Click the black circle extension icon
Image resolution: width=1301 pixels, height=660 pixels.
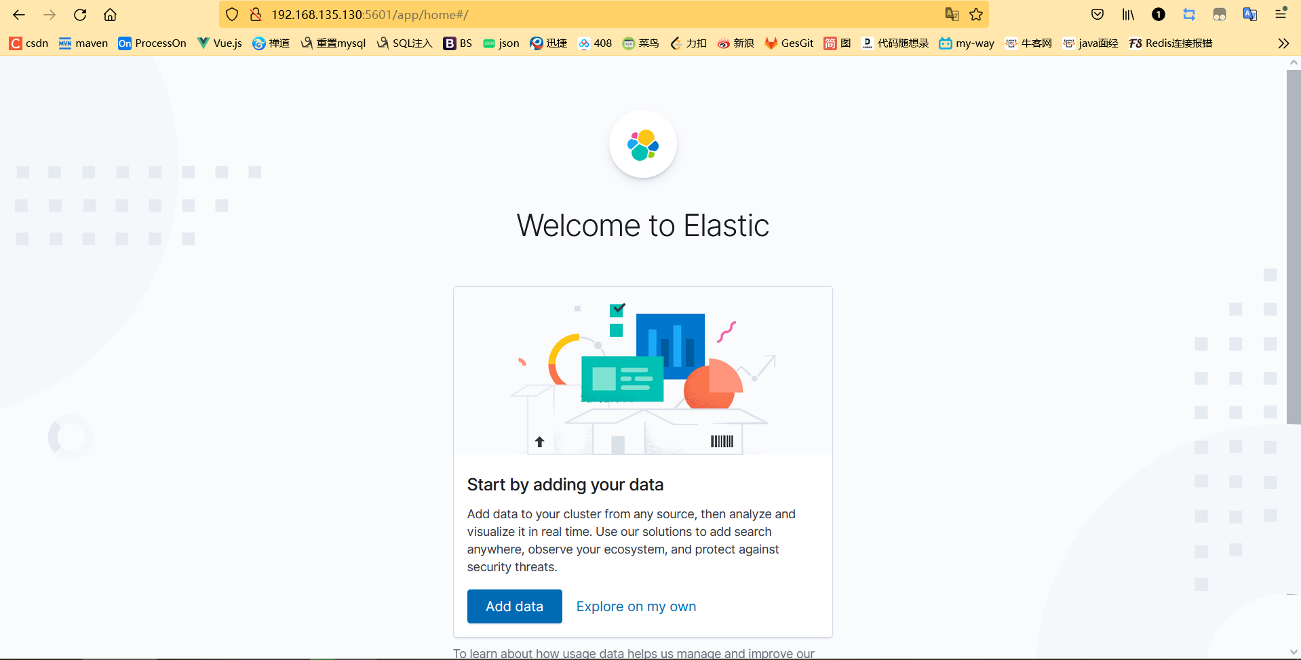click(1159, 14)
